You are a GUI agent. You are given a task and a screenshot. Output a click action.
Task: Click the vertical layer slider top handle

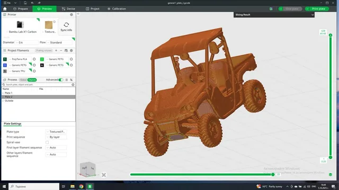[331, 35]
